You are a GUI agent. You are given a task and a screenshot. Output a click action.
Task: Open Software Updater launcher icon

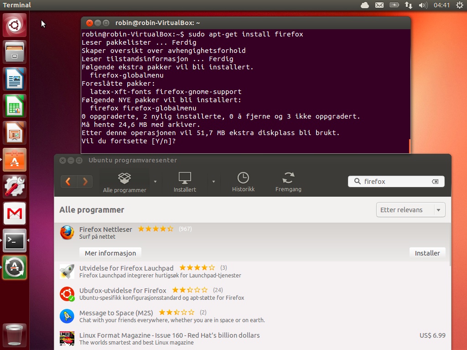click(x=15, y=267)
